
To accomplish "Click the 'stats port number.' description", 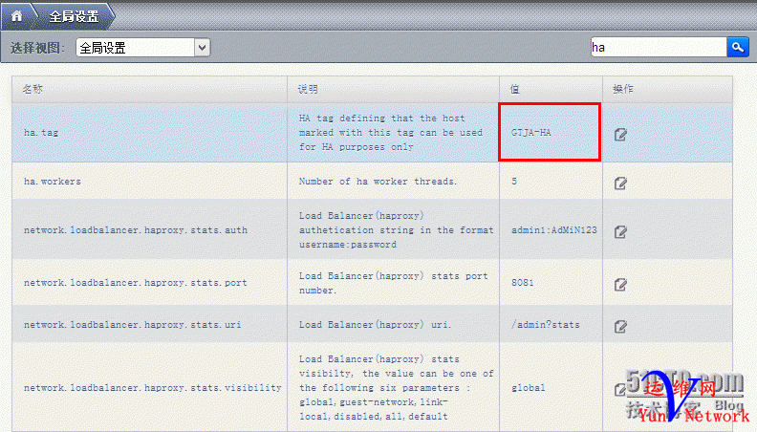I will click(x=394, y=283).
